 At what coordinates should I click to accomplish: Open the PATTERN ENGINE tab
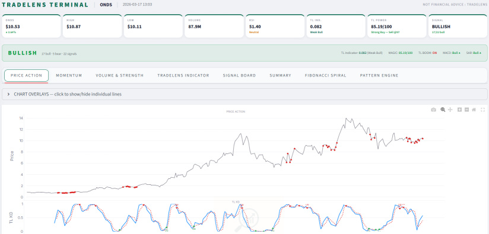pos(379,76)
